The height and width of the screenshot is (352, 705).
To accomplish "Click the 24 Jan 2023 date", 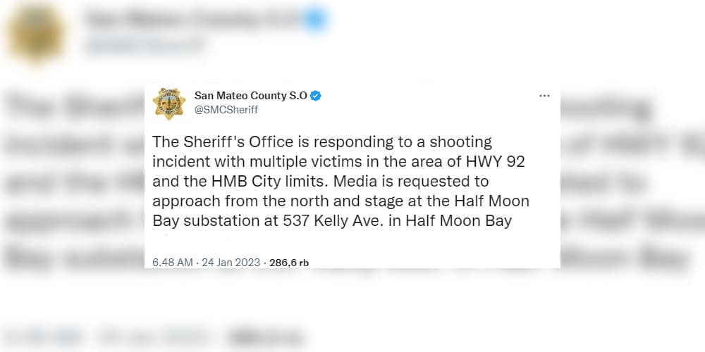I will point(231,263).
